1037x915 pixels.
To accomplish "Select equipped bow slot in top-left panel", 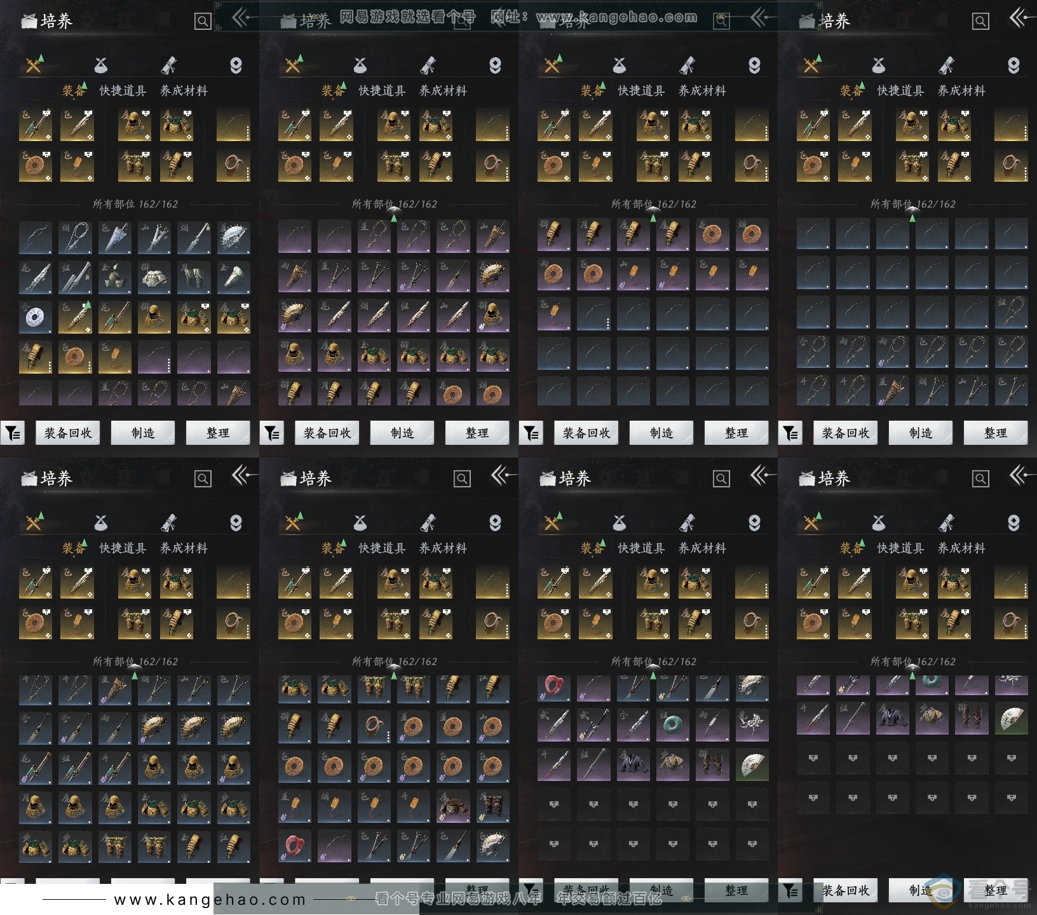I will (233, 125).
